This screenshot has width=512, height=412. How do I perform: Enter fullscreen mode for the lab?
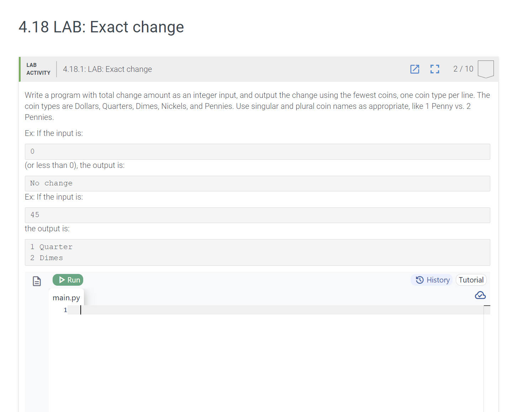(x=434, y=69)
